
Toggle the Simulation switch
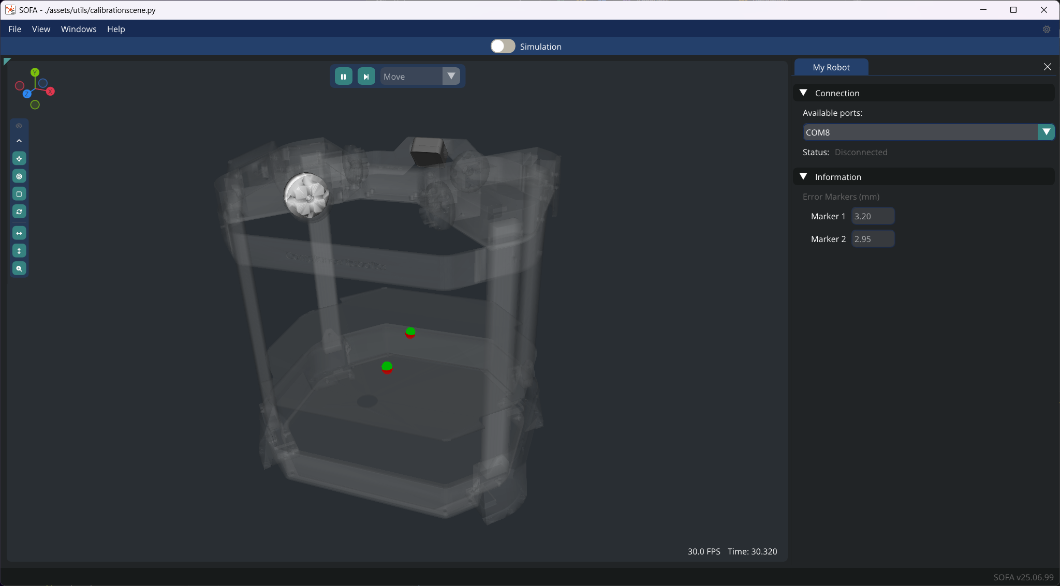[503, 47]
